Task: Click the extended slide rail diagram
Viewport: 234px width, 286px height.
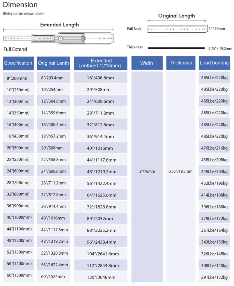Action: pos(58,38)
